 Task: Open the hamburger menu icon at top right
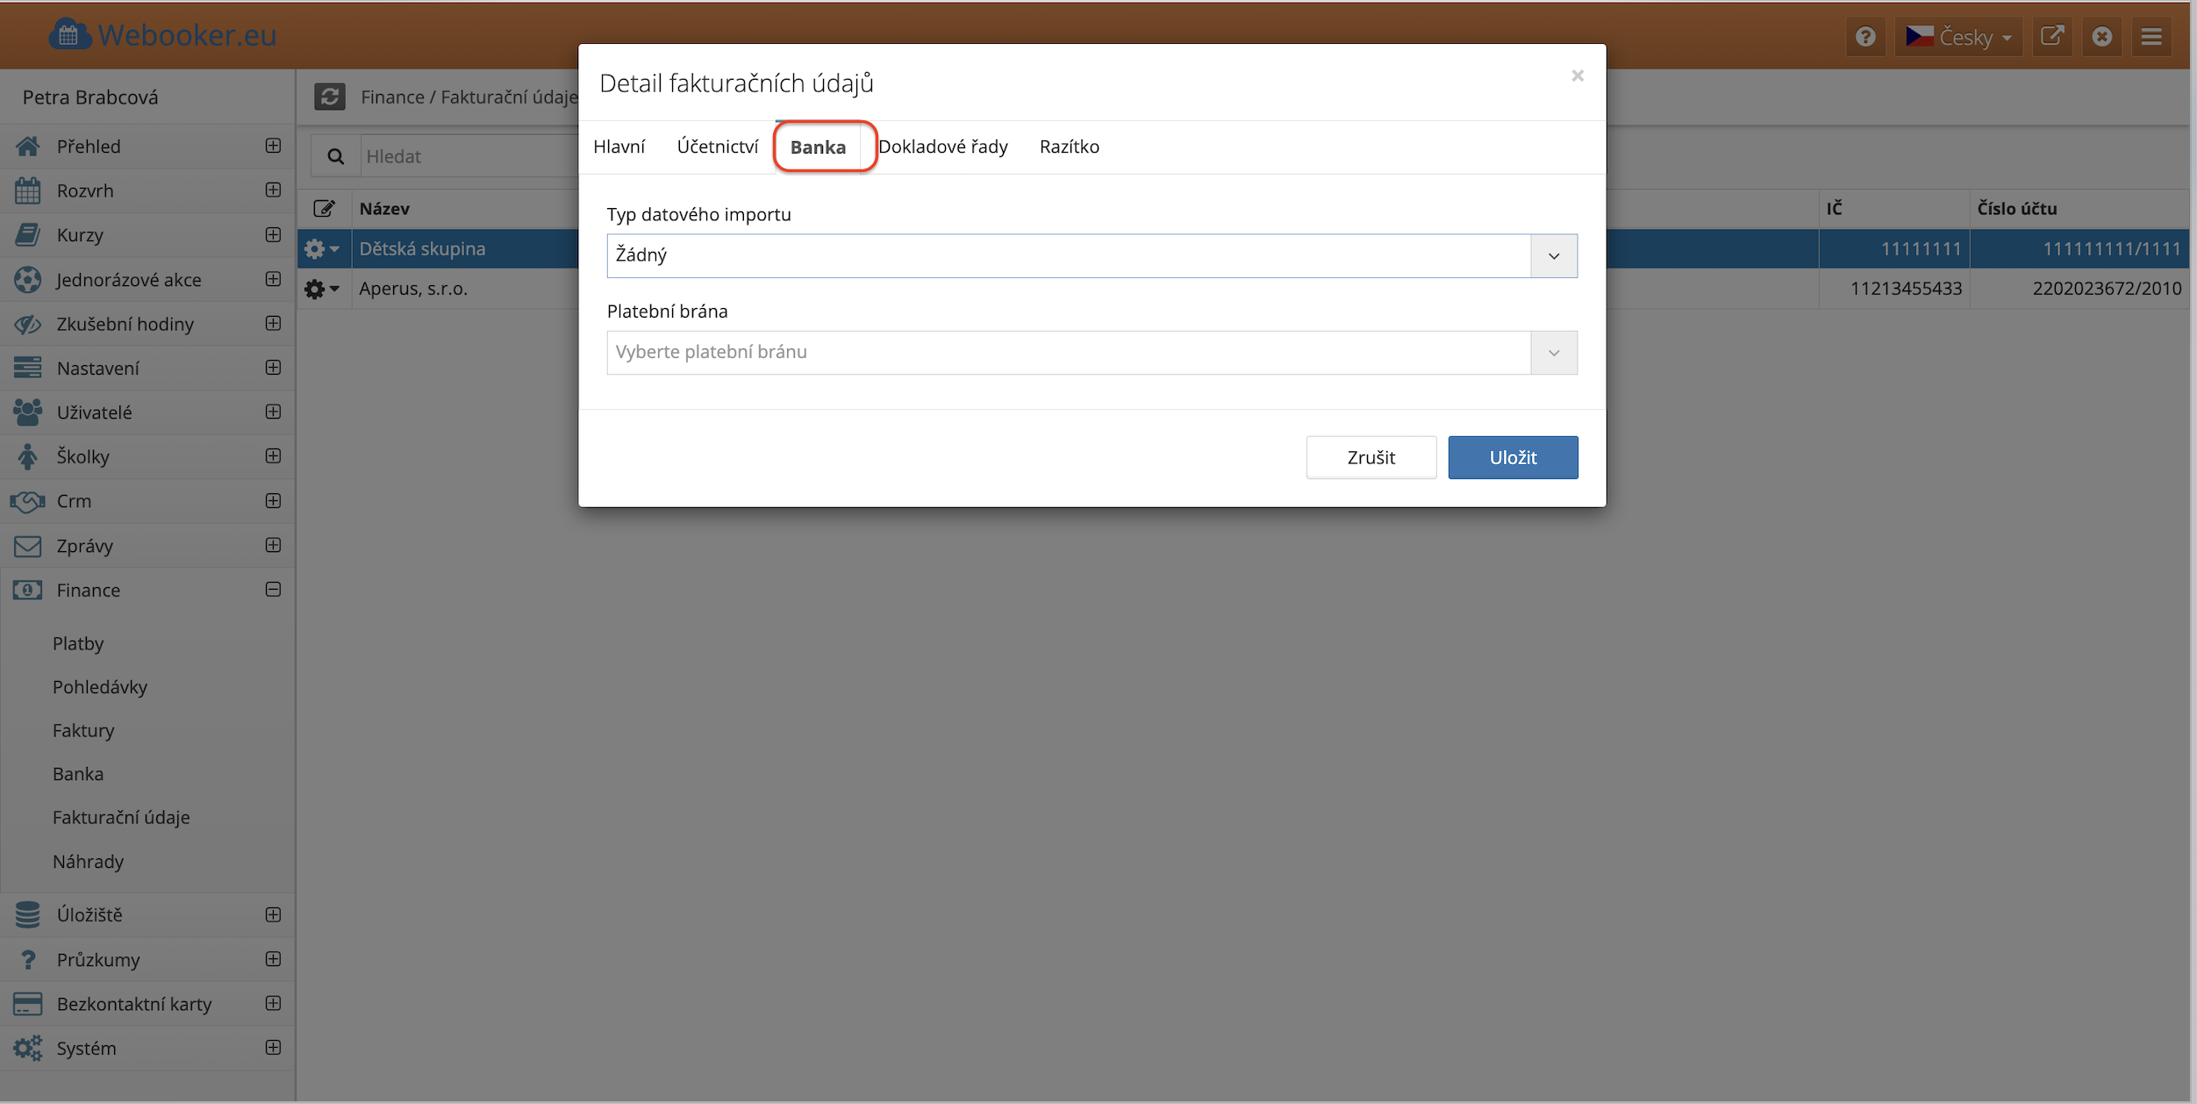click(x=2151, y=37)
